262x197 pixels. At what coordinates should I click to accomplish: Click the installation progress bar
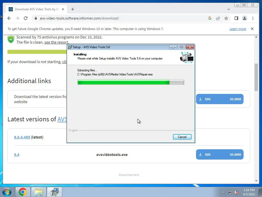click(x=131, y=82)
